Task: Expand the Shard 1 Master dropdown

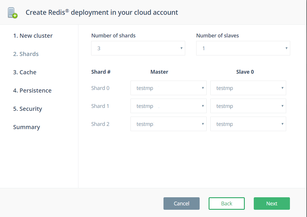Action: pyautogui.click(x=168, y=106)
